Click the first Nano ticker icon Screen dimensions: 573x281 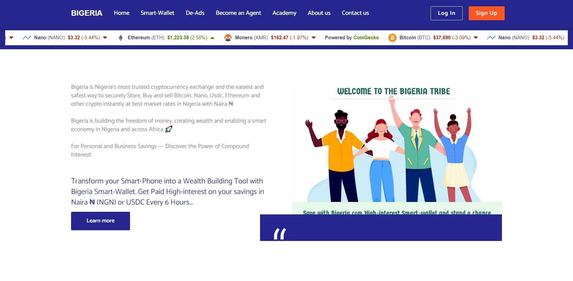click(27, 38)
